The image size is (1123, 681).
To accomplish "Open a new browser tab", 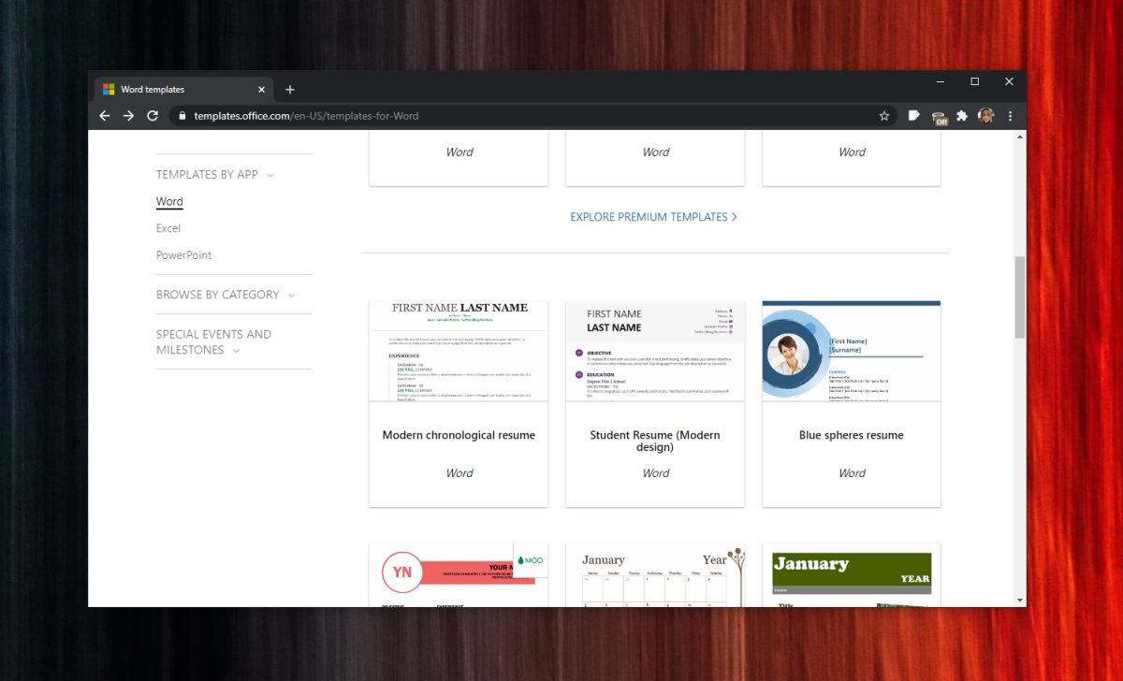I will coord(290,89).
